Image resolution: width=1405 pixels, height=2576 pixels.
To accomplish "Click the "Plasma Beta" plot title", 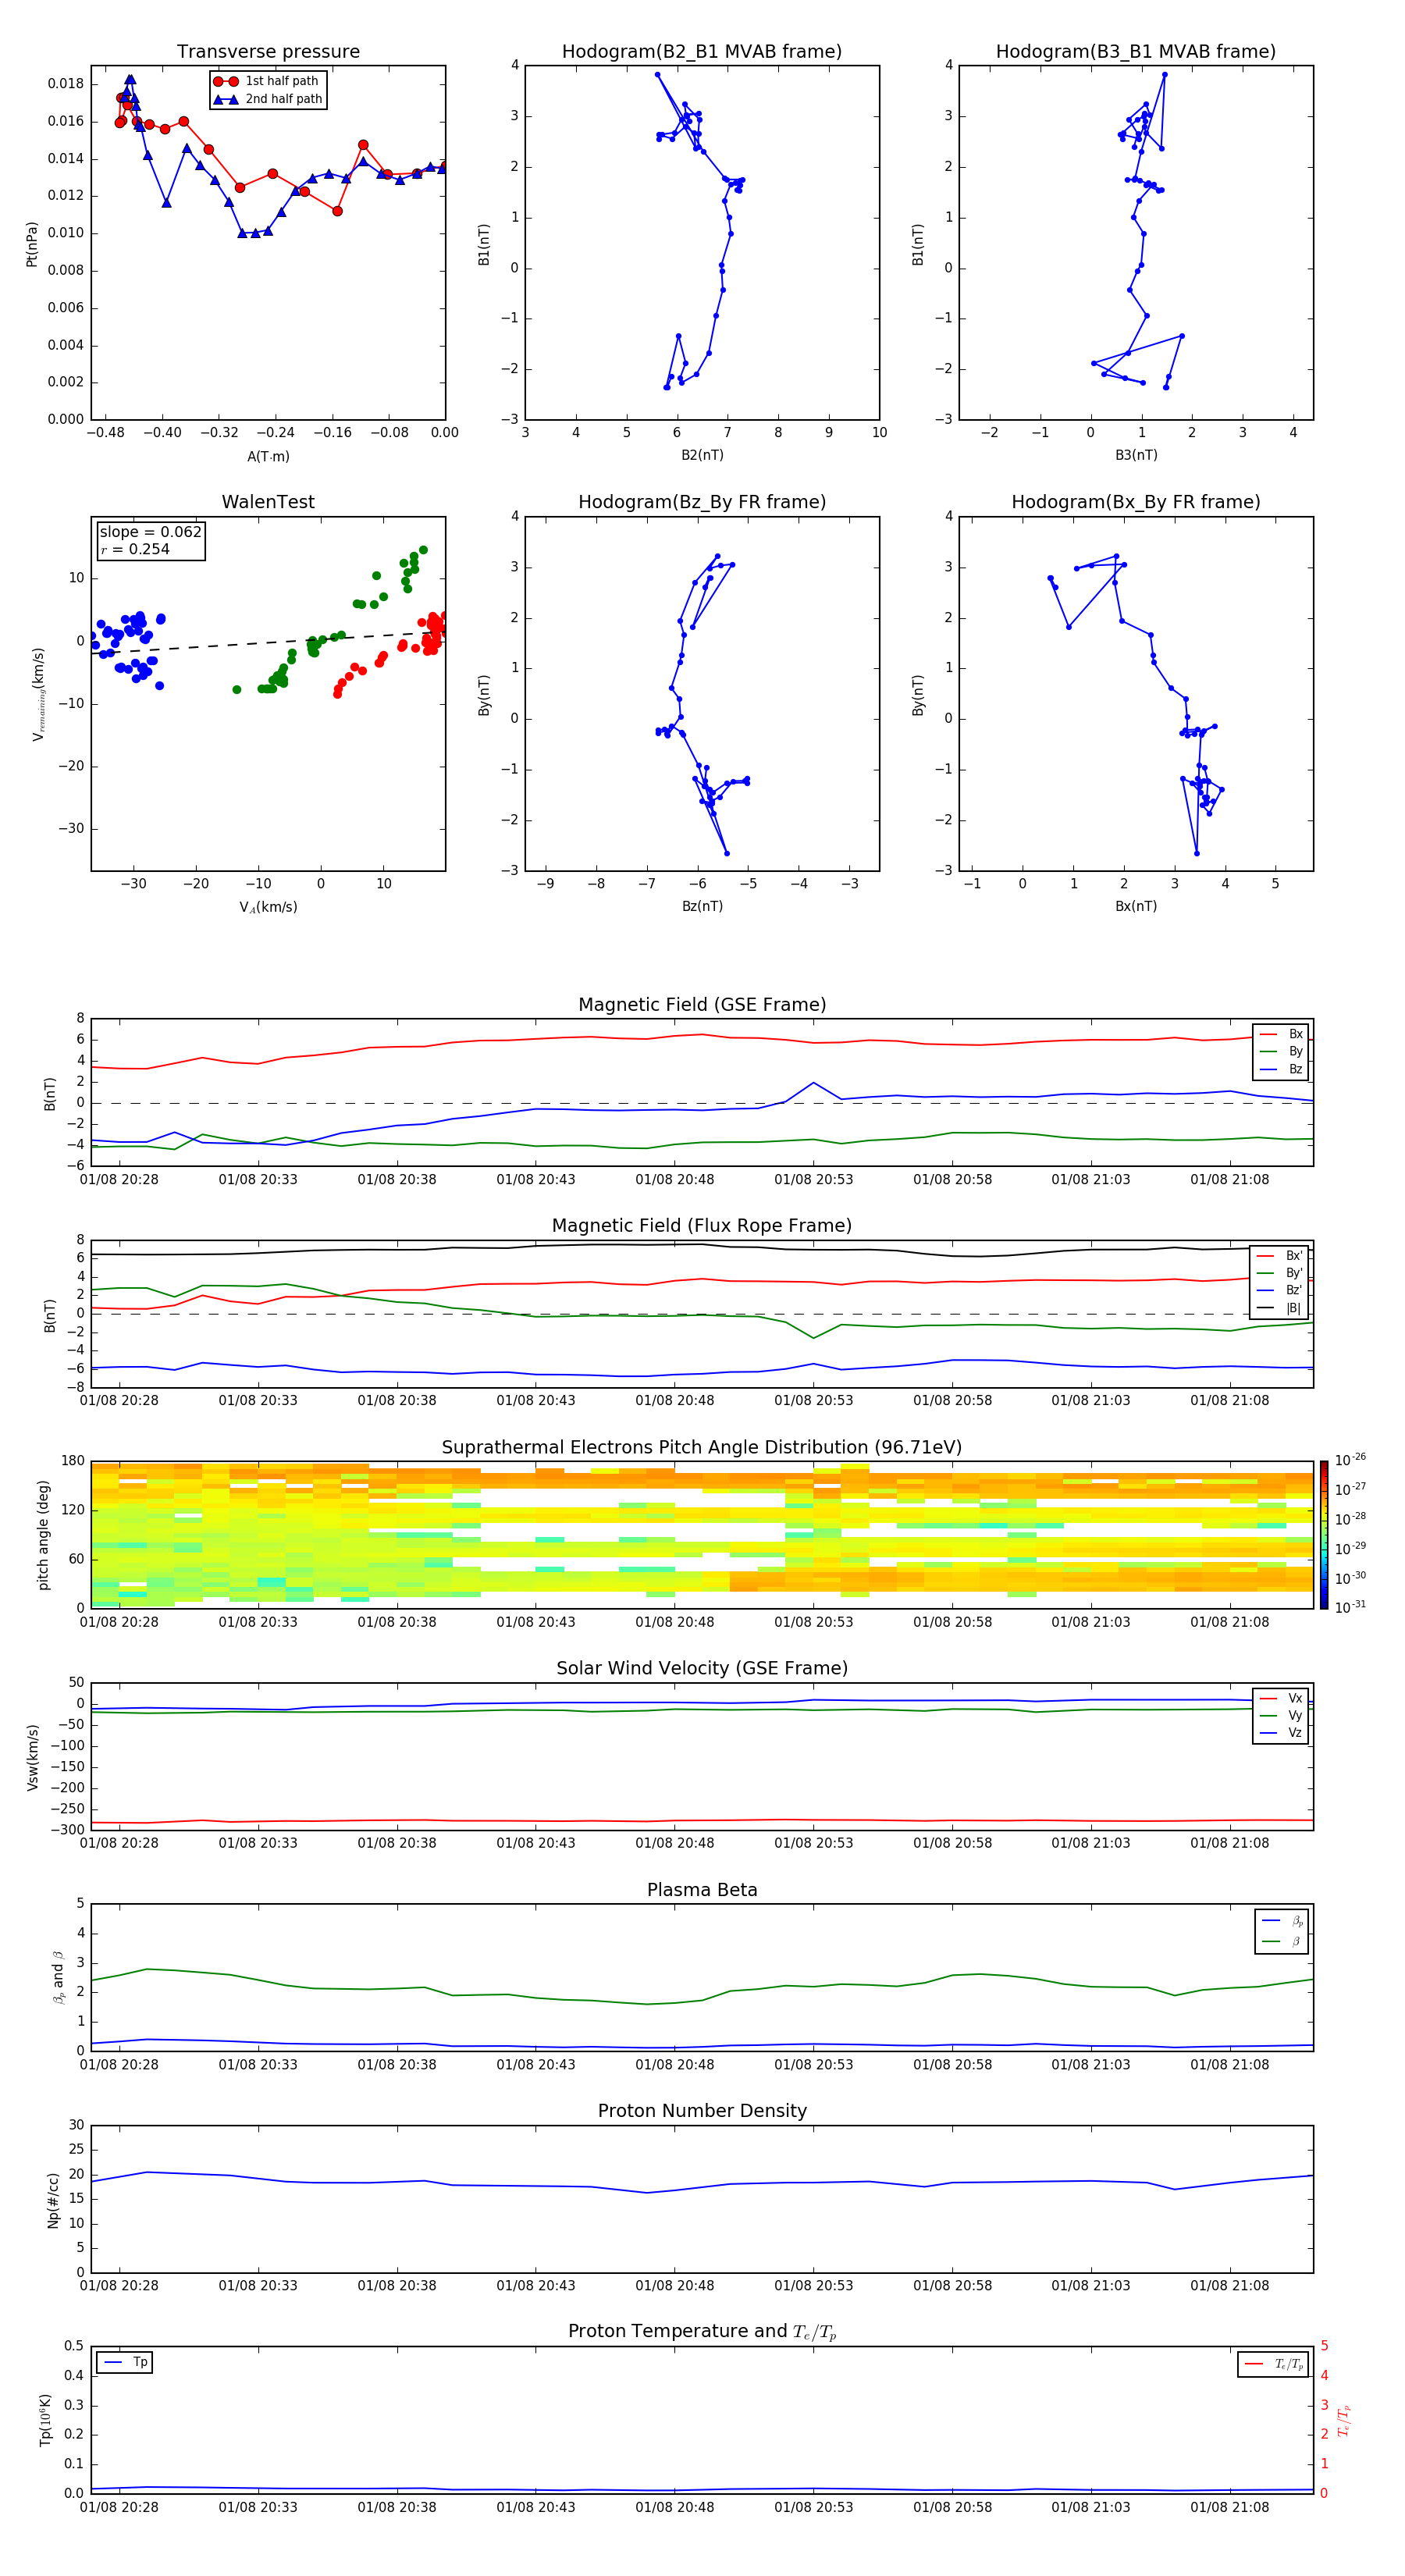I will pyautogui.click(x=702, y=1890).
